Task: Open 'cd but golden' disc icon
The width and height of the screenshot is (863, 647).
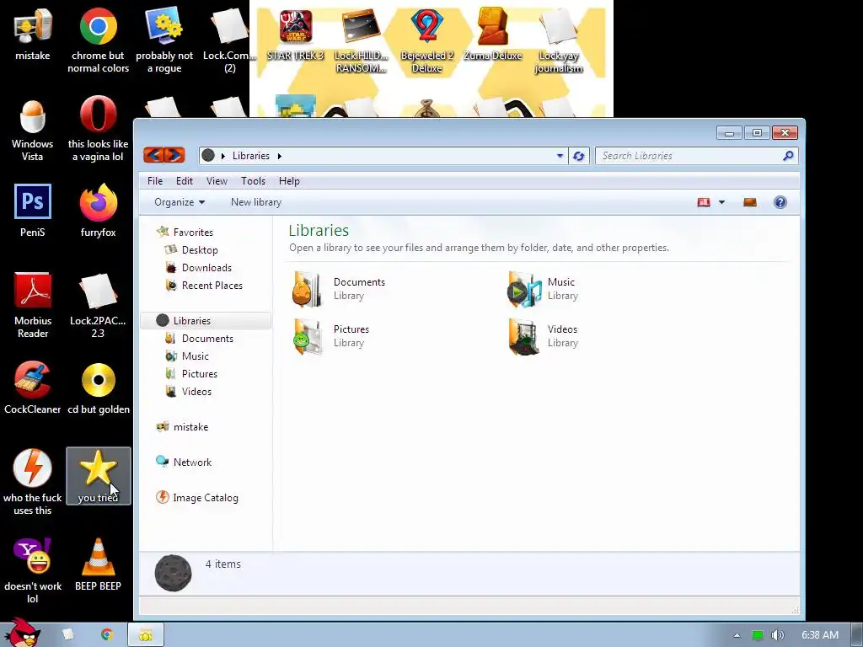Action: click(98, 388)
